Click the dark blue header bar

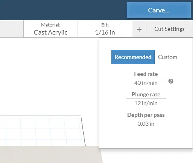pyautogui.click(x=63, y=10)
